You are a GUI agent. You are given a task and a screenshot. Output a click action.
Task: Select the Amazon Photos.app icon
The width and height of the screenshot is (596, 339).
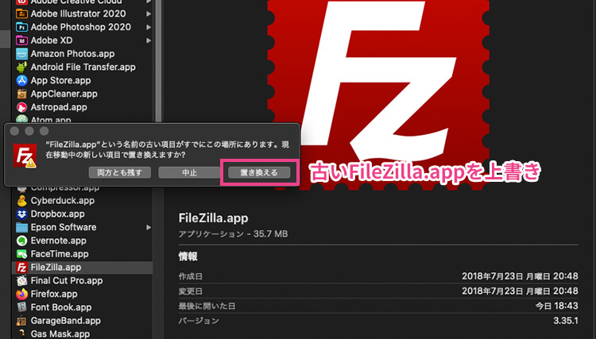click(x=21, y=53)
